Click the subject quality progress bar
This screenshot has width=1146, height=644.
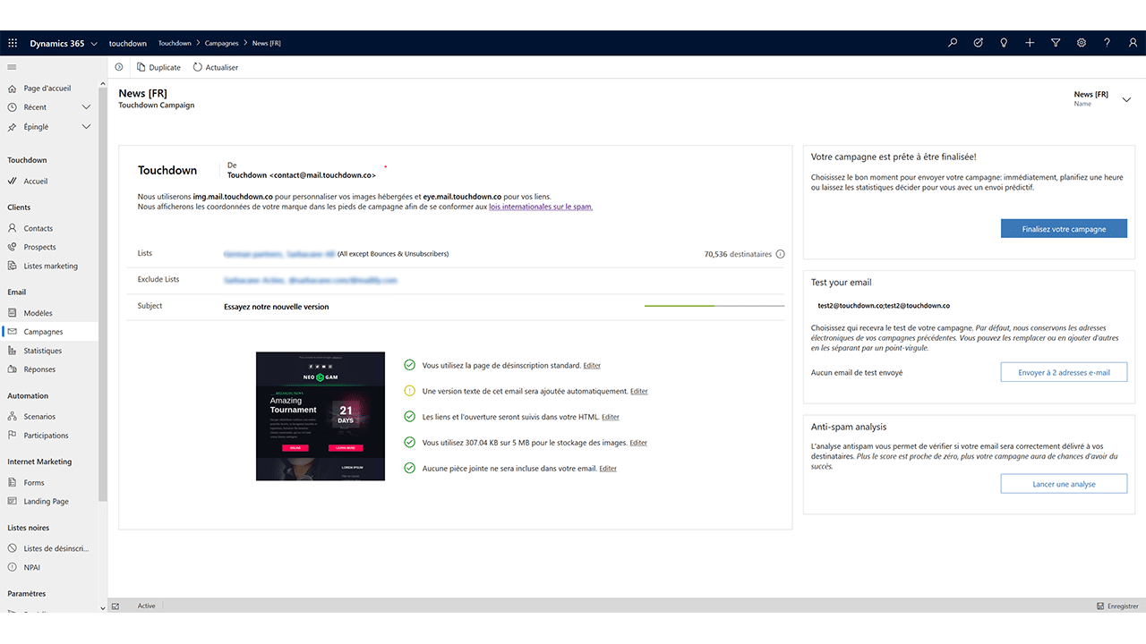(x=714, y=306)
